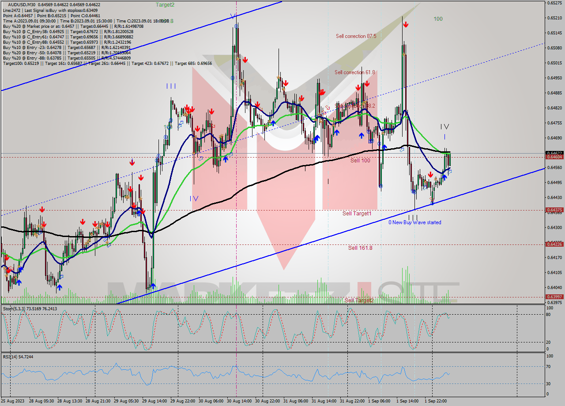Select the 'Sell 100' level label
This screenshot has width=565, height=406.
[x=360, y=161]
